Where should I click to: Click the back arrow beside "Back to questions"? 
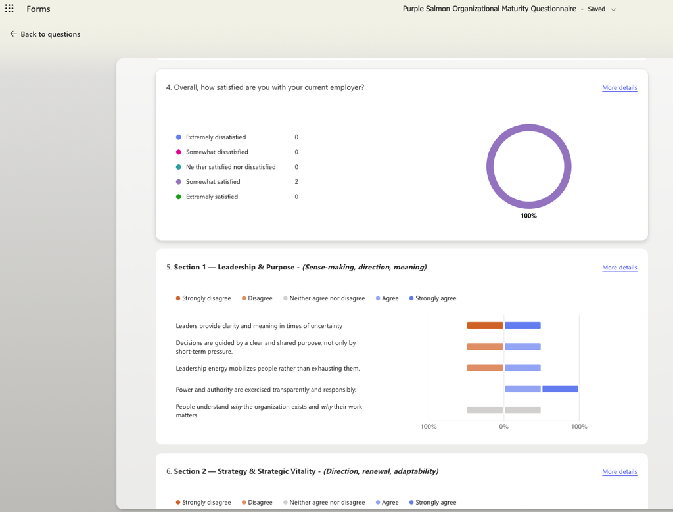coord(12,34)
